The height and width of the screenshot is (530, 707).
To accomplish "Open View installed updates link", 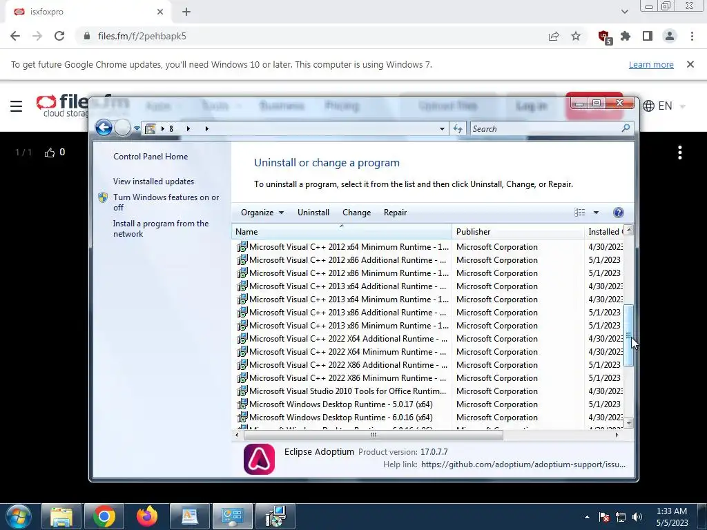I will pos(153,181).
